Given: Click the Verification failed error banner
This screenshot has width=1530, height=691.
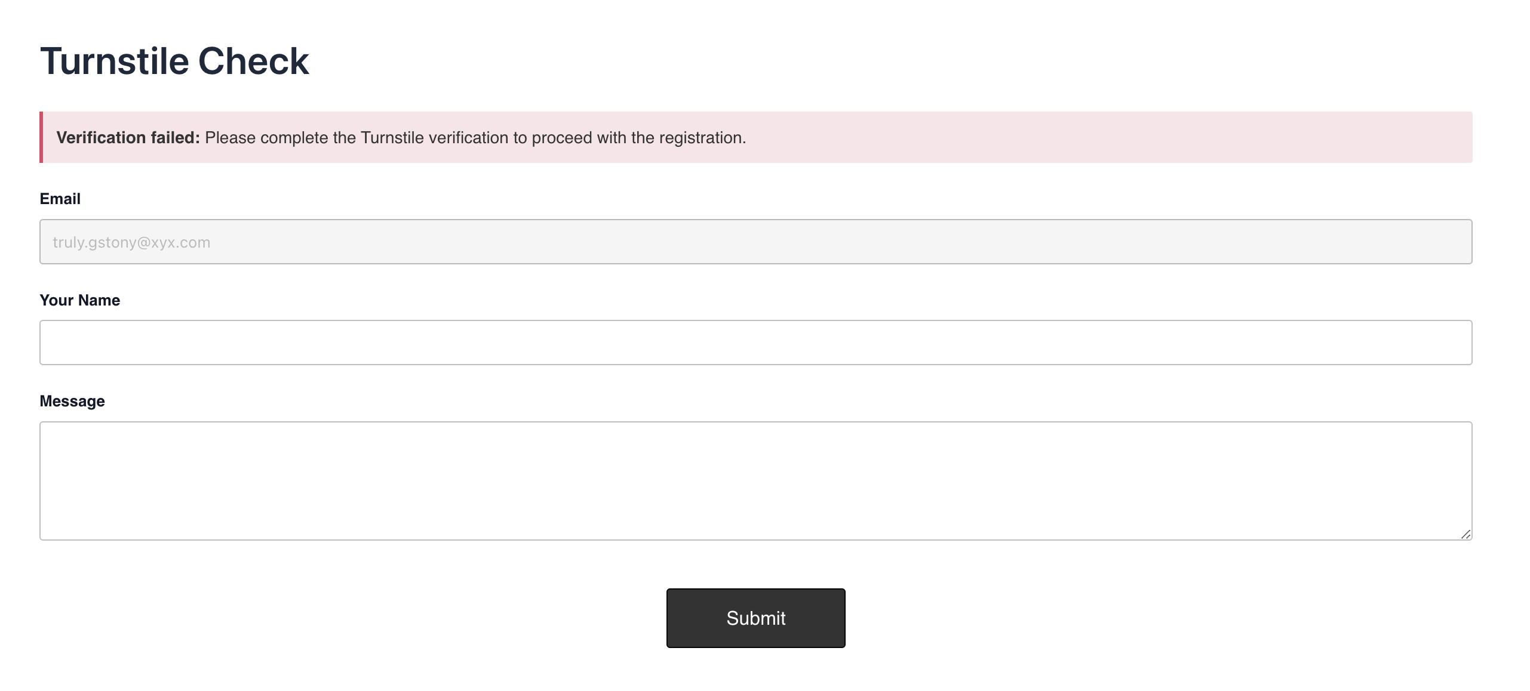Looking at the screenshot, I should click(1015, 137).
